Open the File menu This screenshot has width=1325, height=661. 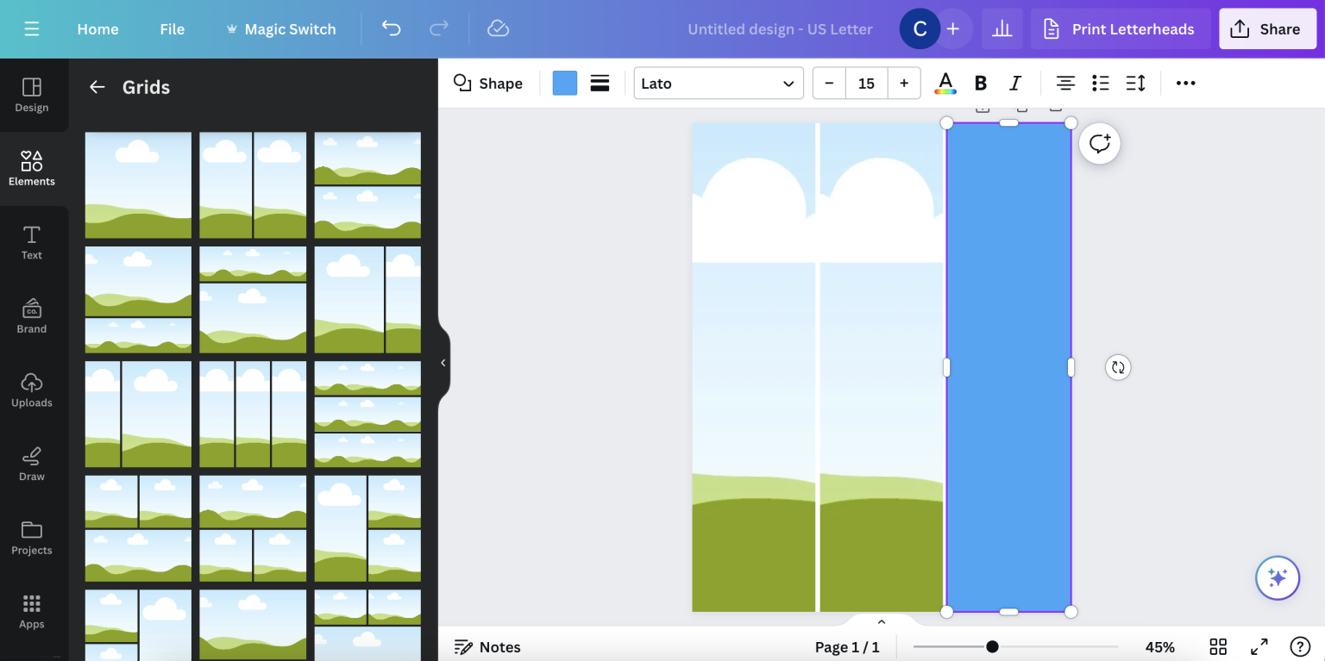[x=172, y=29]
